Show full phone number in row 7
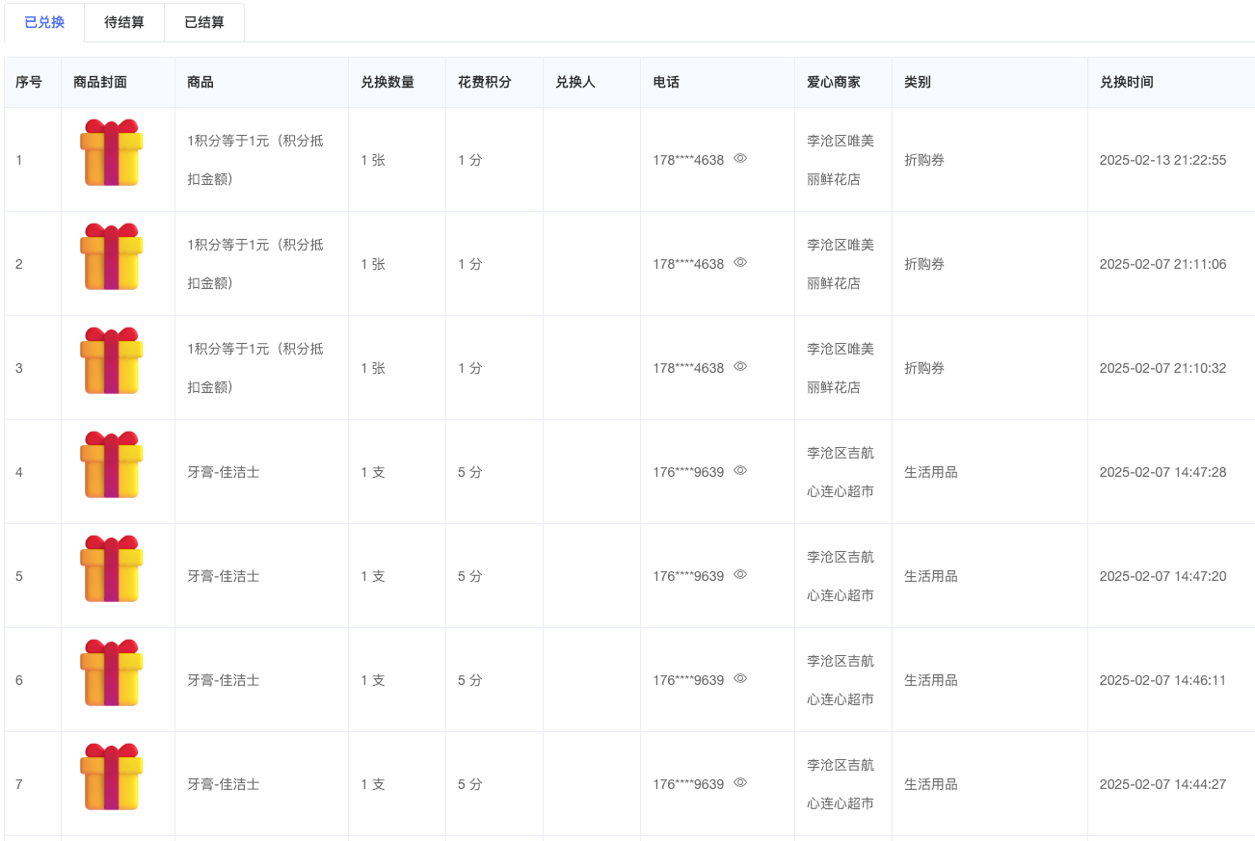The width and height of the screenshot is (1255, 841). coord(740,783)
